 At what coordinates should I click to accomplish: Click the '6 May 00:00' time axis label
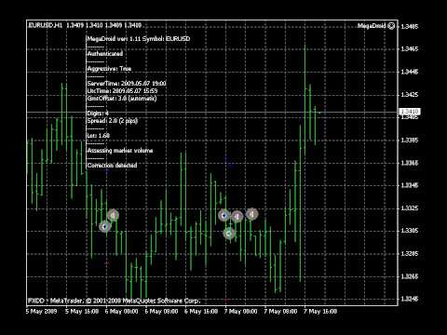pyautogui.click(x=121, y=311)
